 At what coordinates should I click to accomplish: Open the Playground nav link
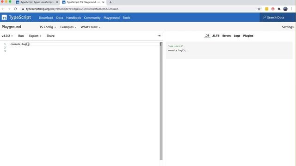point(111,18)
